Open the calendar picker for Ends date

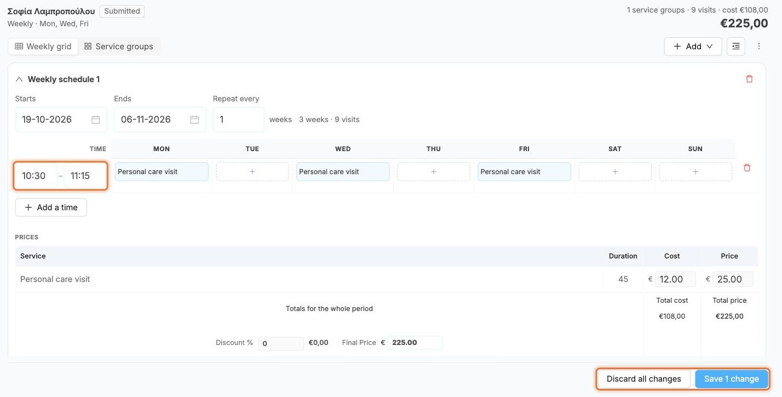(x=194, y=119)
